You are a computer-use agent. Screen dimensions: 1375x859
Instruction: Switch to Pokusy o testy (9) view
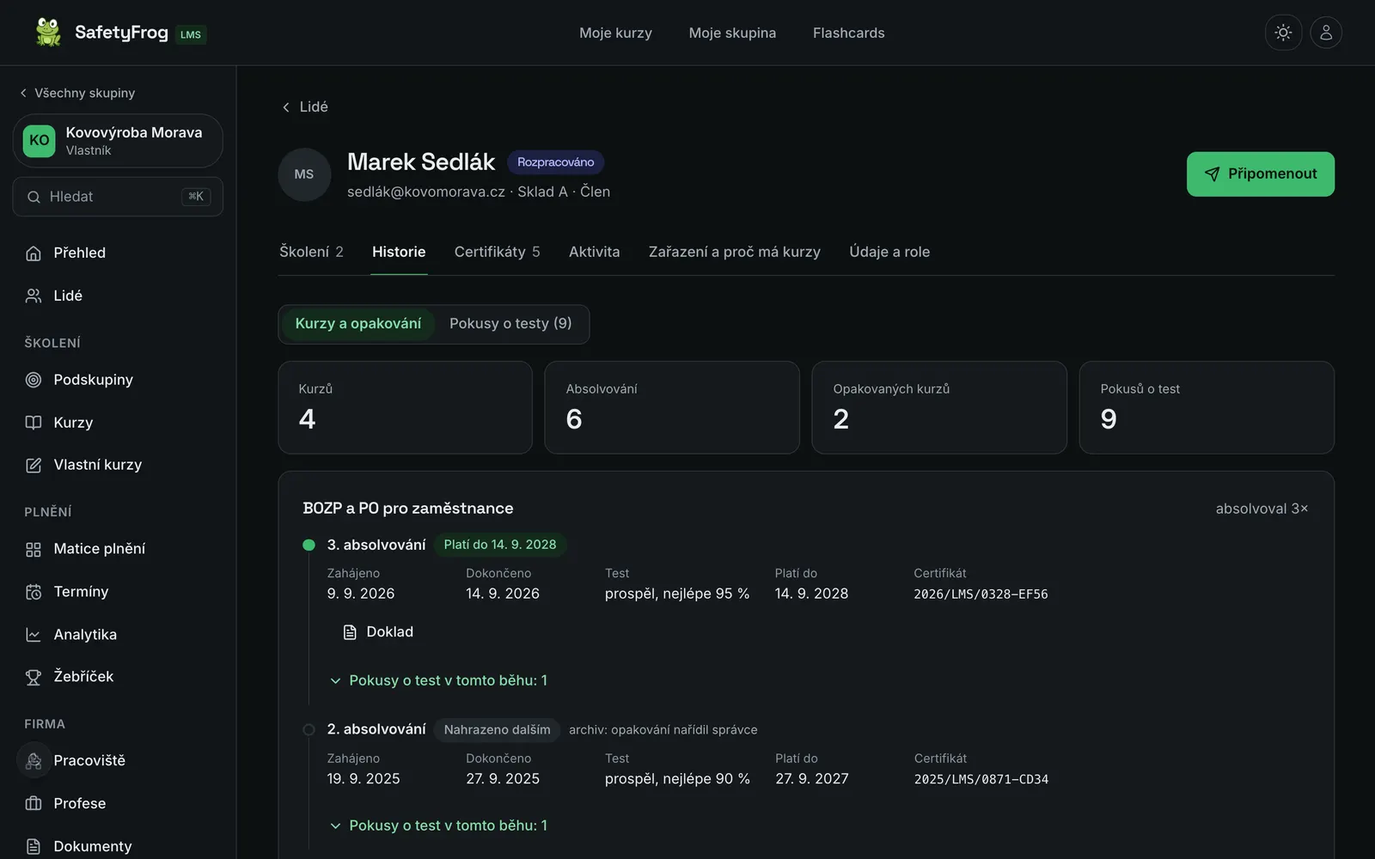pyautogui.click(x=510, y=324)
